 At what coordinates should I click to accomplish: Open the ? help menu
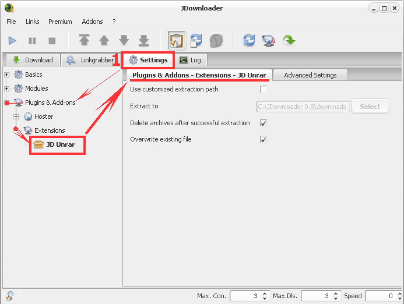point(114,22)
